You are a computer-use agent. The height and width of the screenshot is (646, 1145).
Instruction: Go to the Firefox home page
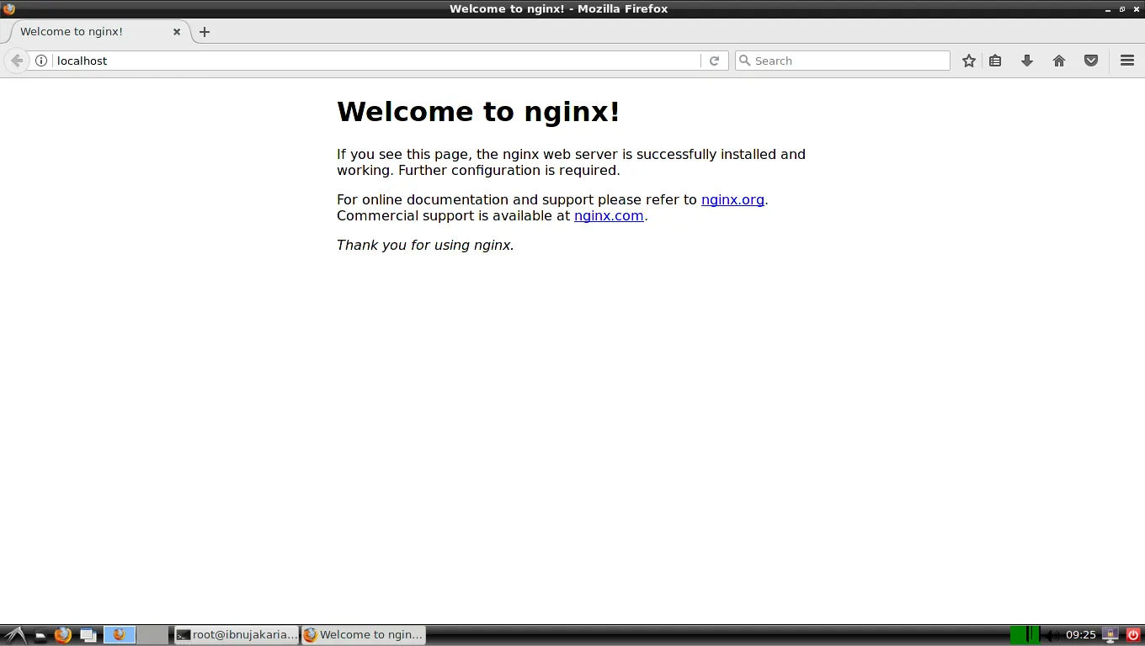1059,61
